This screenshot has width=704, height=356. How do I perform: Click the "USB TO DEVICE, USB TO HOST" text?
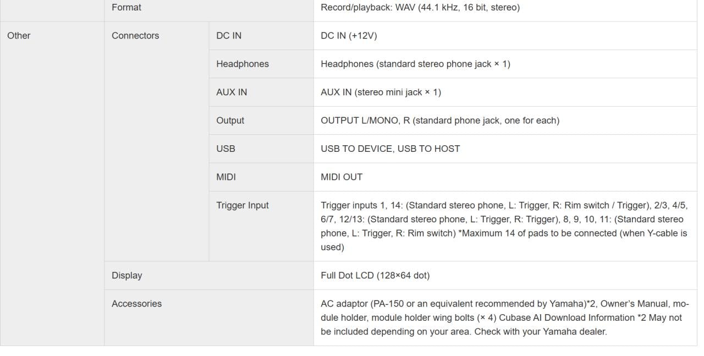pyautogui.click(x=390, y=149)
